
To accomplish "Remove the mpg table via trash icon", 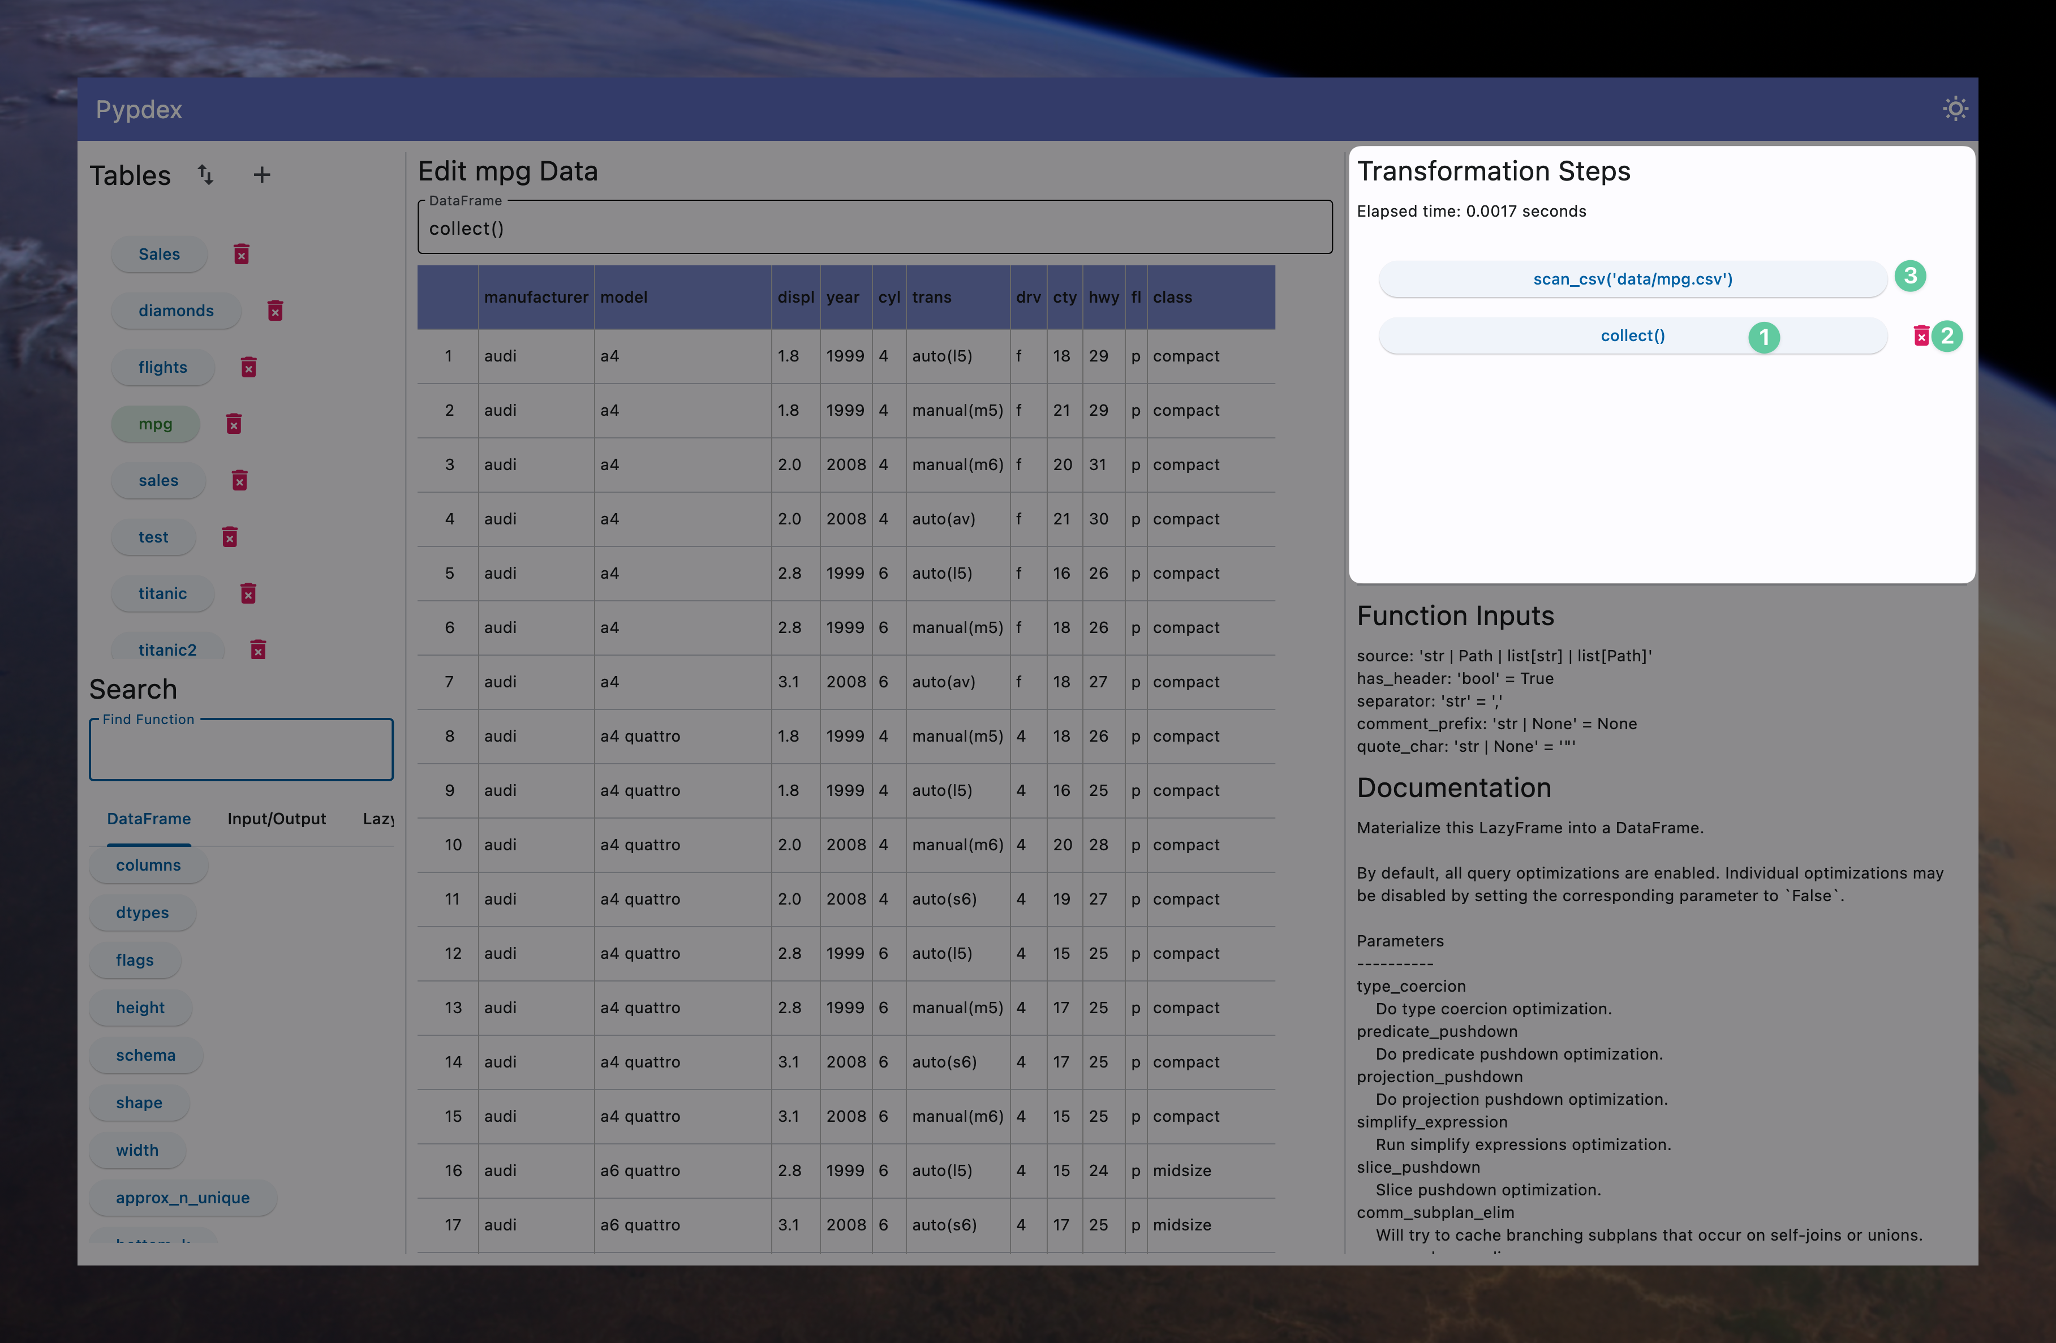I will coord(233,424).
